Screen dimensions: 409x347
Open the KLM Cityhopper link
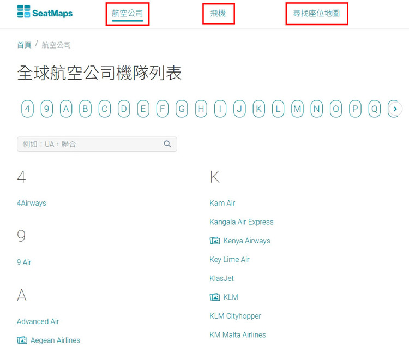click(x=235, y=316)
